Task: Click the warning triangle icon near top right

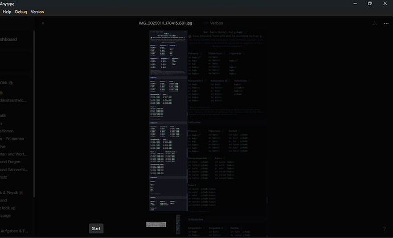Action: tap(374, 23)
